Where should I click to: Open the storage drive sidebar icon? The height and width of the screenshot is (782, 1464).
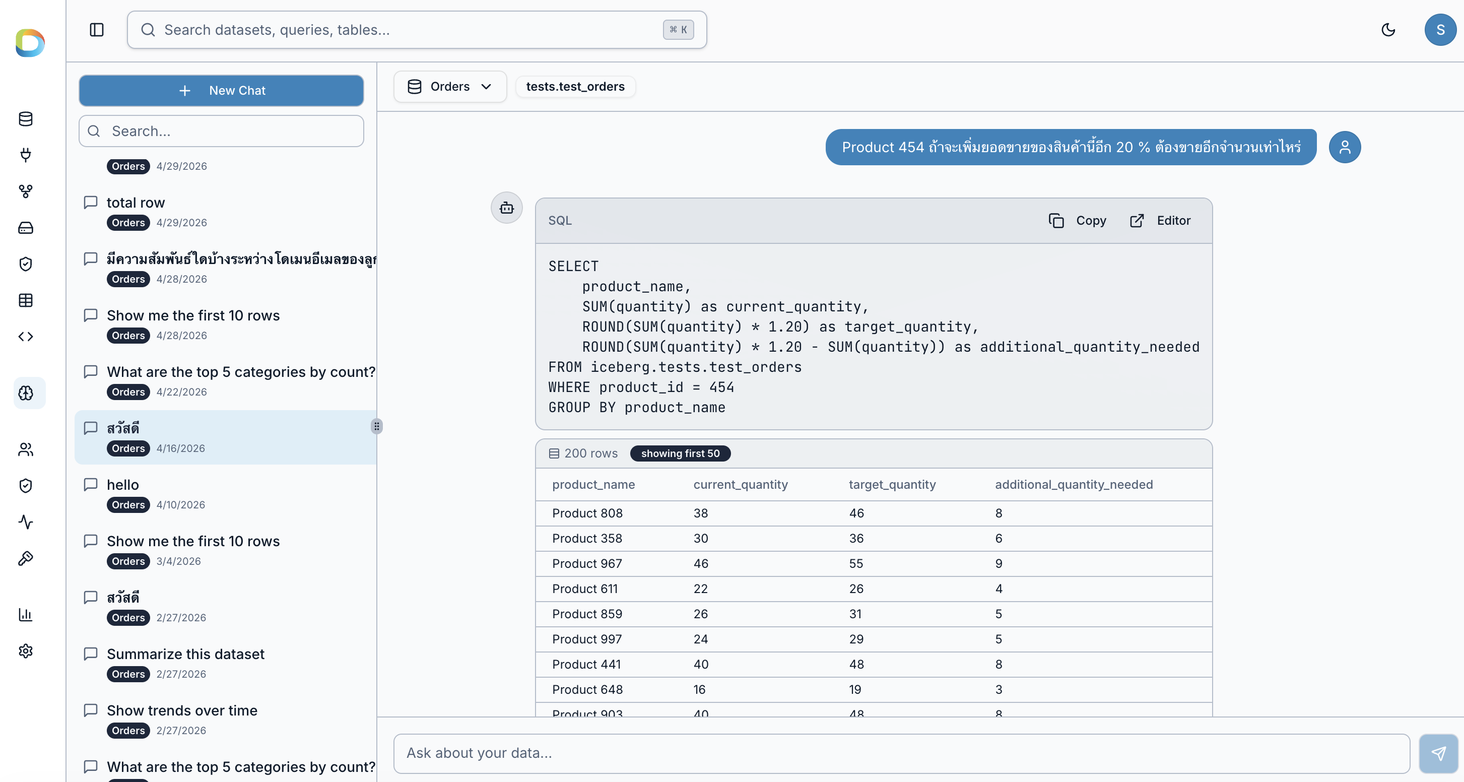coord(26,227)
